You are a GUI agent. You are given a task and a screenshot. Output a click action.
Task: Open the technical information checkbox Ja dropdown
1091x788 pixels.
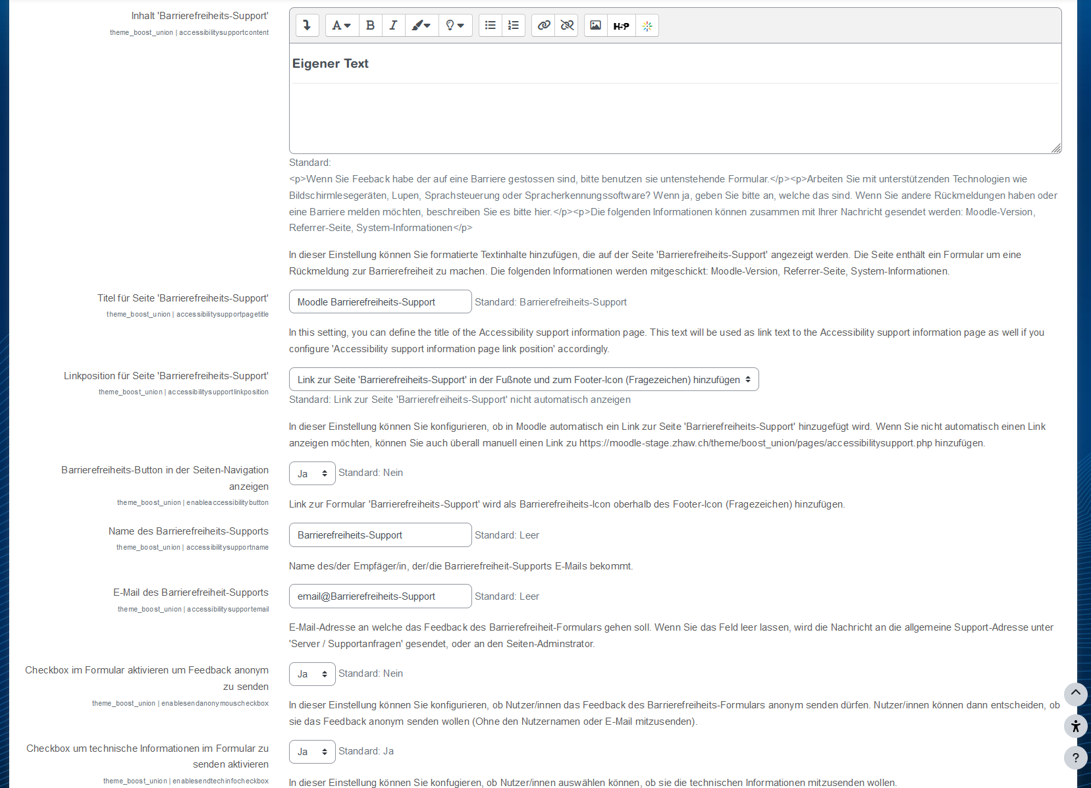click(x=312, y=751)
